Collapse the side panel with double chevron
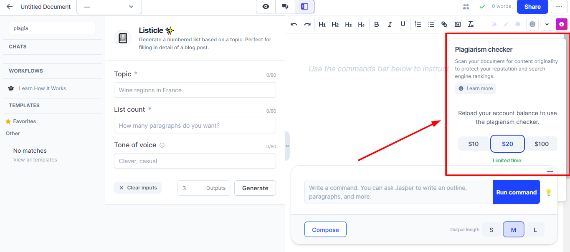The image size is (570, 252). click(287, 146)
